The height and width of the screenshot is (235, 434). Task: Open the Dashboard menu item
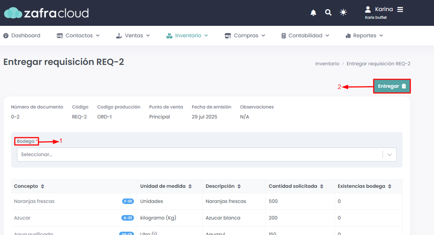coord(22,35)
